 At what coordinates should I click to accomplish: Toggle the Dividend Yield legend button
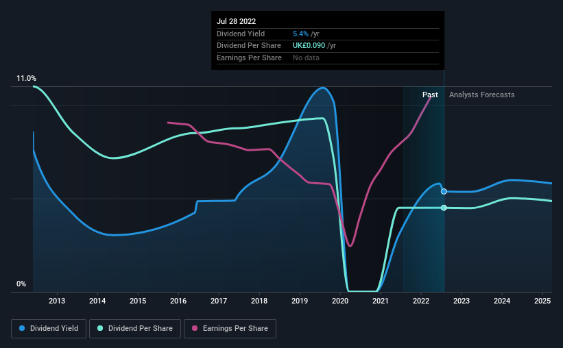pyautogui.click(x=49, y=329)
